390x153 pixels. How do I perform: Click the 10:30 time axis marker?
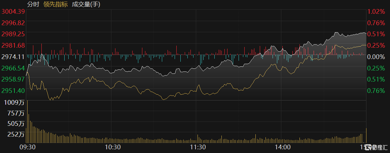113,147
